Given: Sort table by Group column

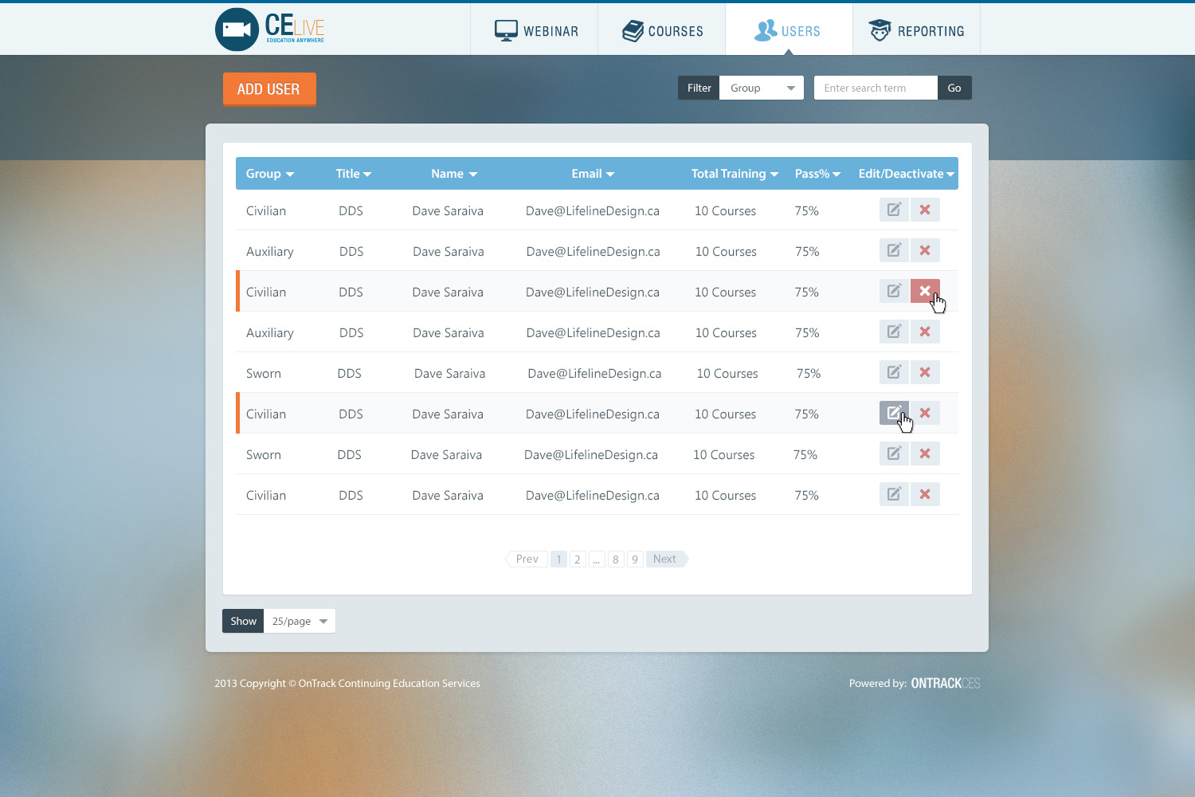Looking at the screenshot, I should (269, 174).
